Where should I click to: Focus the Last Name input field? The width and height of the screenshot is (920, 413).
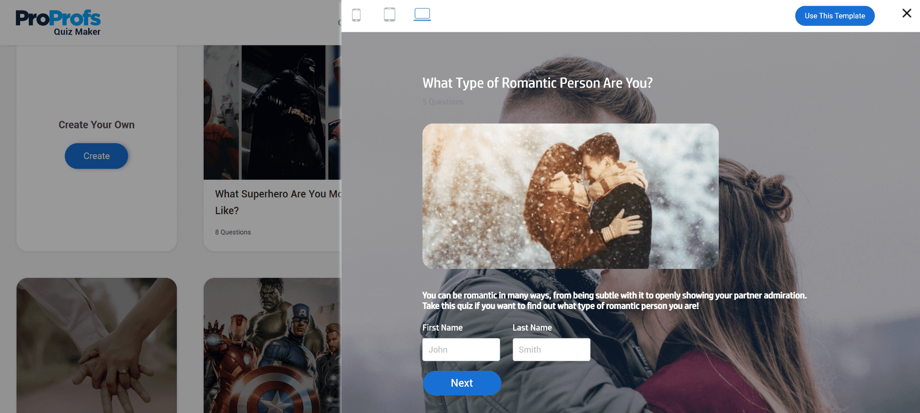coord(551,350)
